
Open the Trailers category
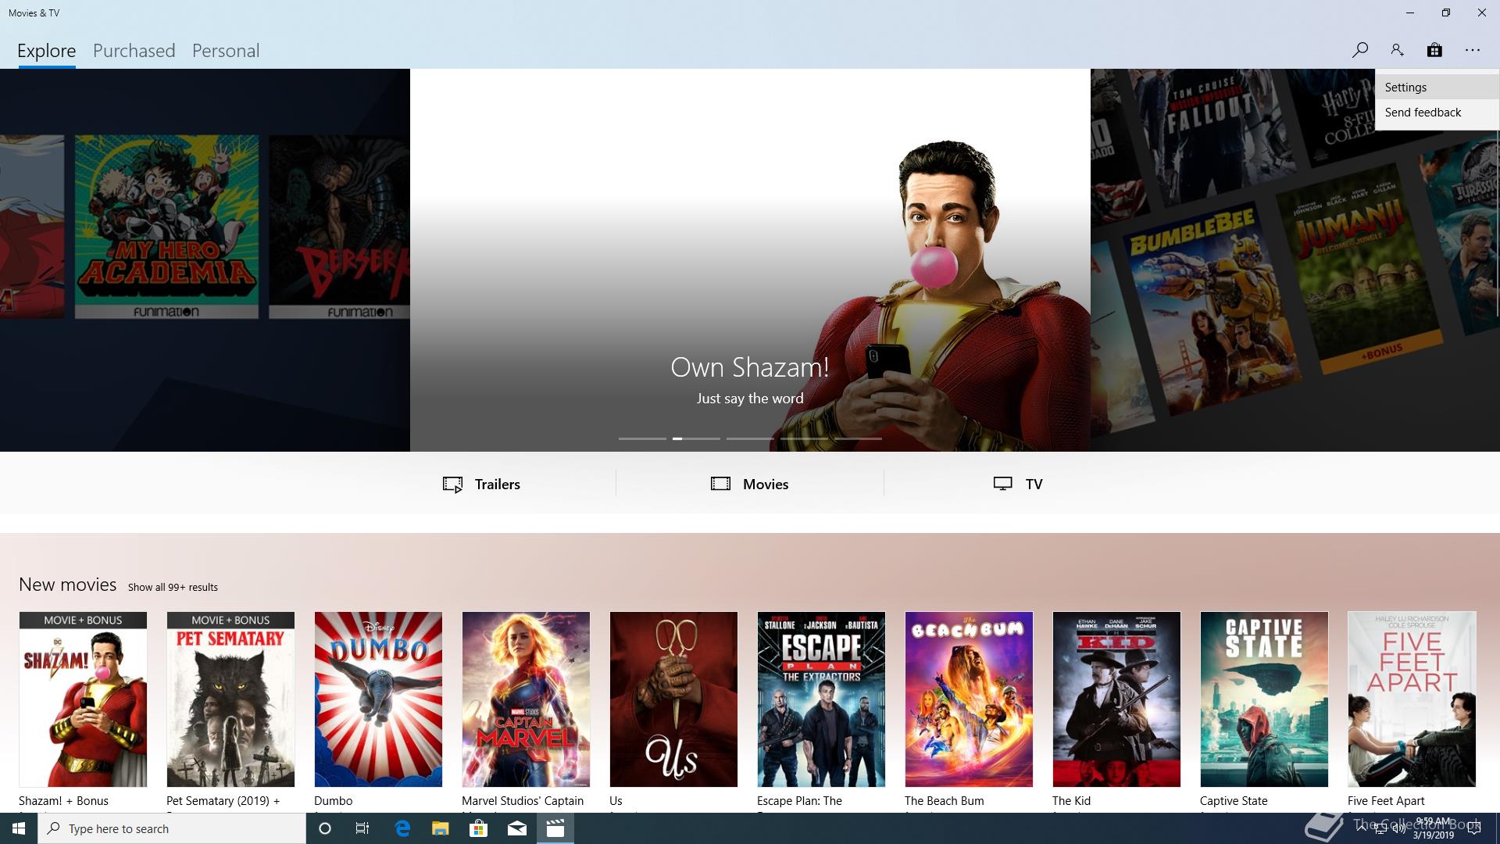[x=481, y=484]
